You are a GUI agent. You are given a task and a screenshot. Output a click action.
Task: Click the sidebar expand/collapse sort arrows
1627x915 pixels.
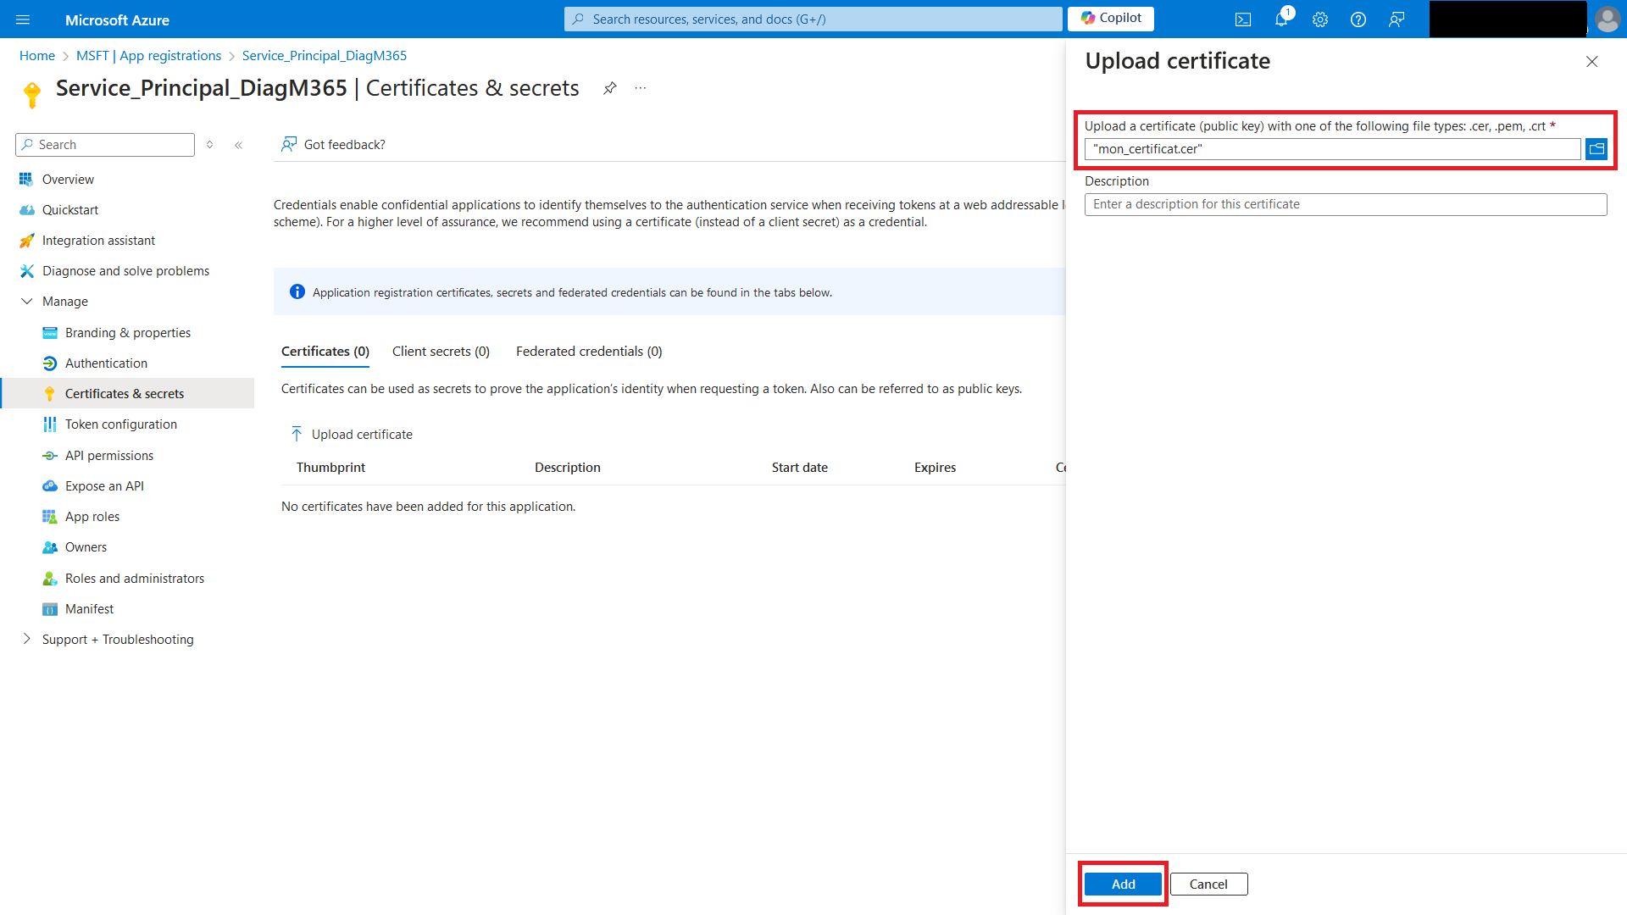[210, 145]
